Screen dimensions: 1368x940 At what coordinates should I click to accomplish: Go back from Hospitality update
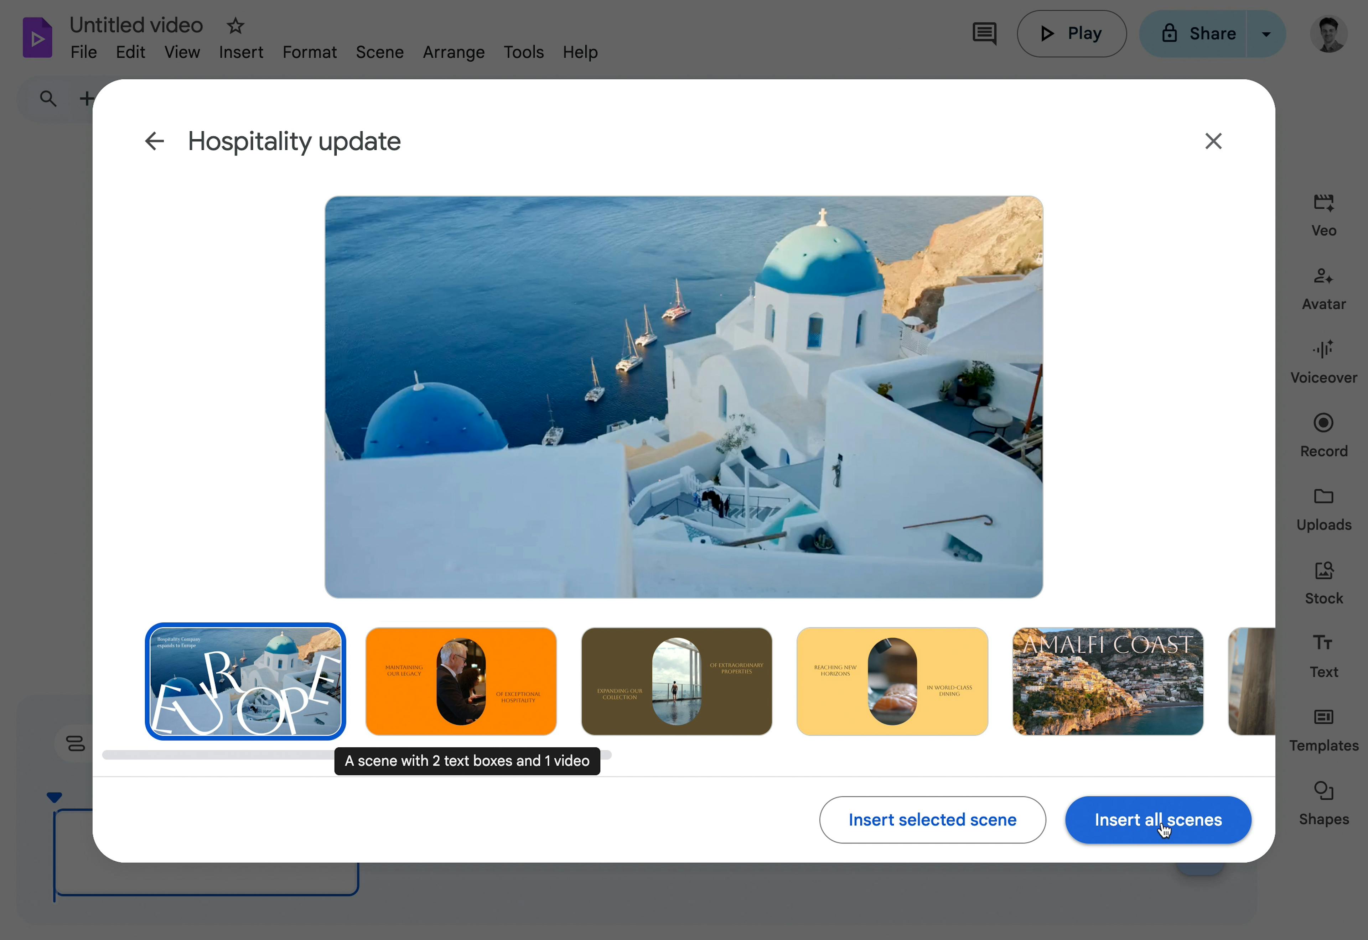tap(154, 141)
